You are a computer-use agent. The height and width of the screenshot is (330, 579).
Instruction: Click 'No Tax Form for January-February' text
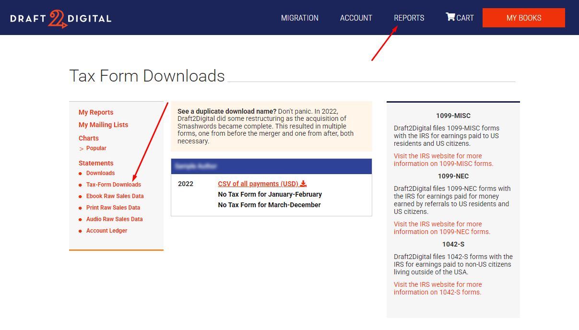coord(270,194)
